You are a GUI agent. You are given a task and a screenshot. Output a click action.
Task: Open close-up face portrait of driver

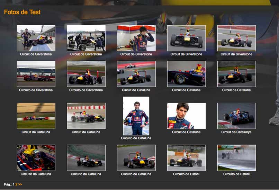pyautogui.click(x=186, y=116)
